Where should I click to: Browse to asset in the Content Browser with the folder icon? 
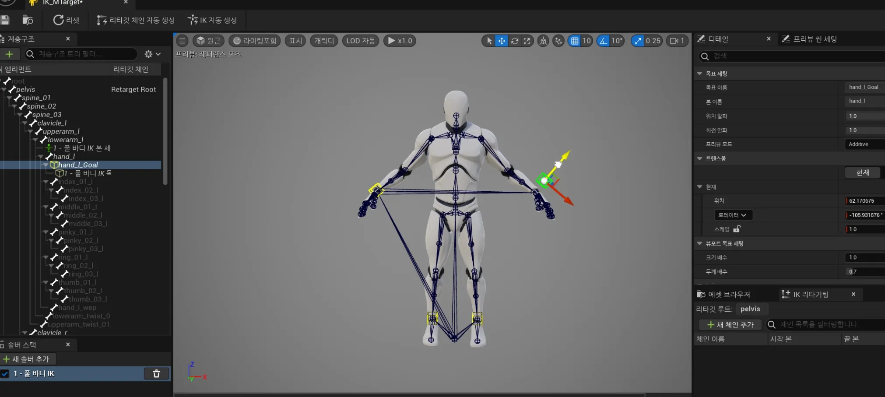tap(28, 20)
